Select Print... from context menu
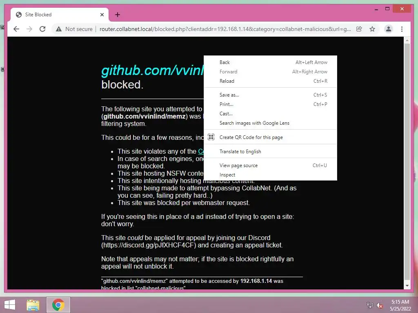 coord(270,104)
